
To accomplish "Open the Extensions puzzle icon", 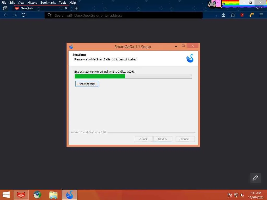I will click(x=233, y=15).
